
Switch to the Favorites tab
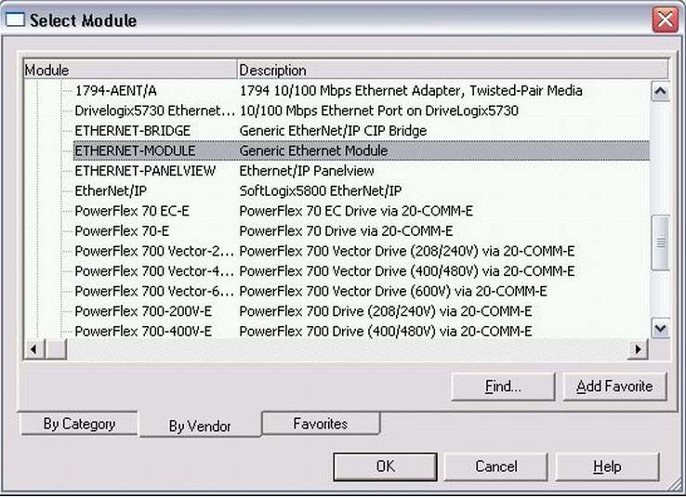[x=321, y=424]
